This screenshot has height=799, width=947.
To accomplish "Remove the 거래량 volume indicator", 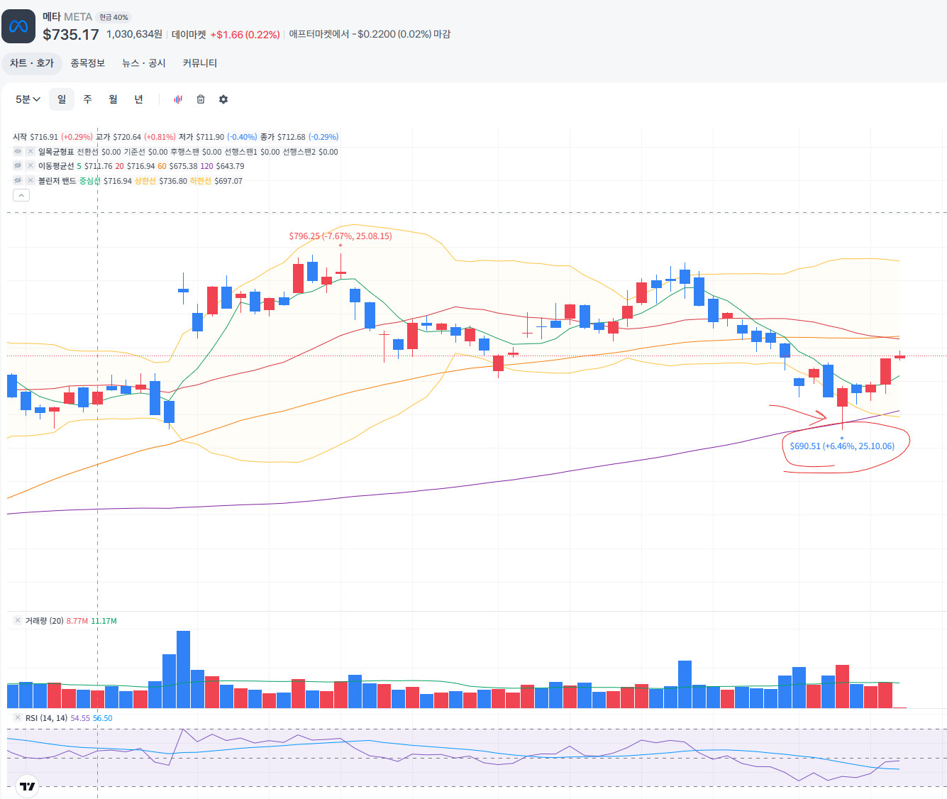I will (x=18, y=621).
